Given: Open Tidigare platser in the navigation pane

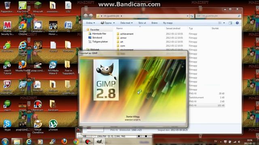Looking at the screenshot, I should [x=100, y=41].
